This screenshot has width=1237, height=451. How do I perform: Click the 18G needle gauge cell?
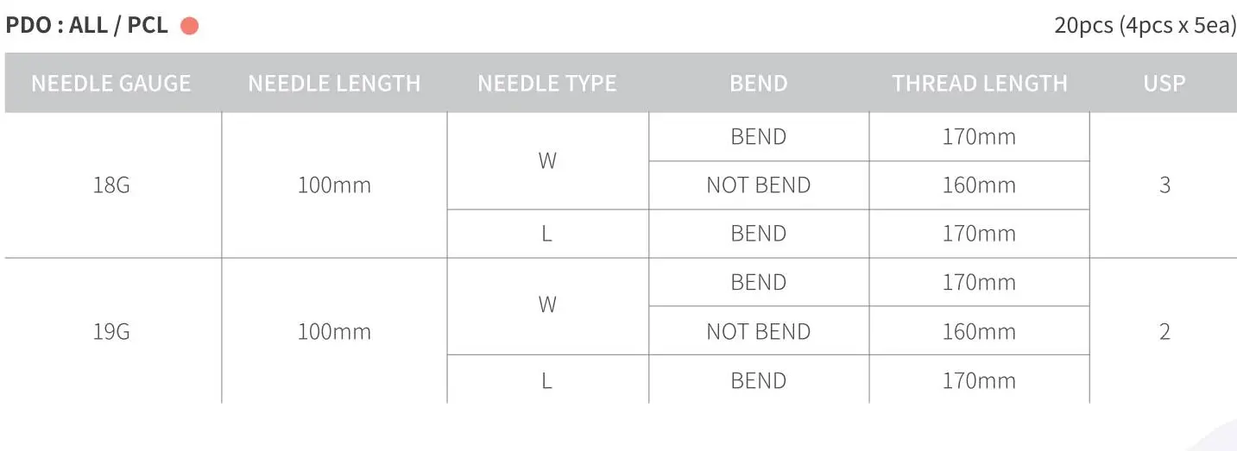[x=111, y=185]
